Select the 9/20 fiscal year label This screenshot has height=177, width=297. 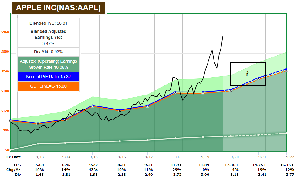click(235, 157)
